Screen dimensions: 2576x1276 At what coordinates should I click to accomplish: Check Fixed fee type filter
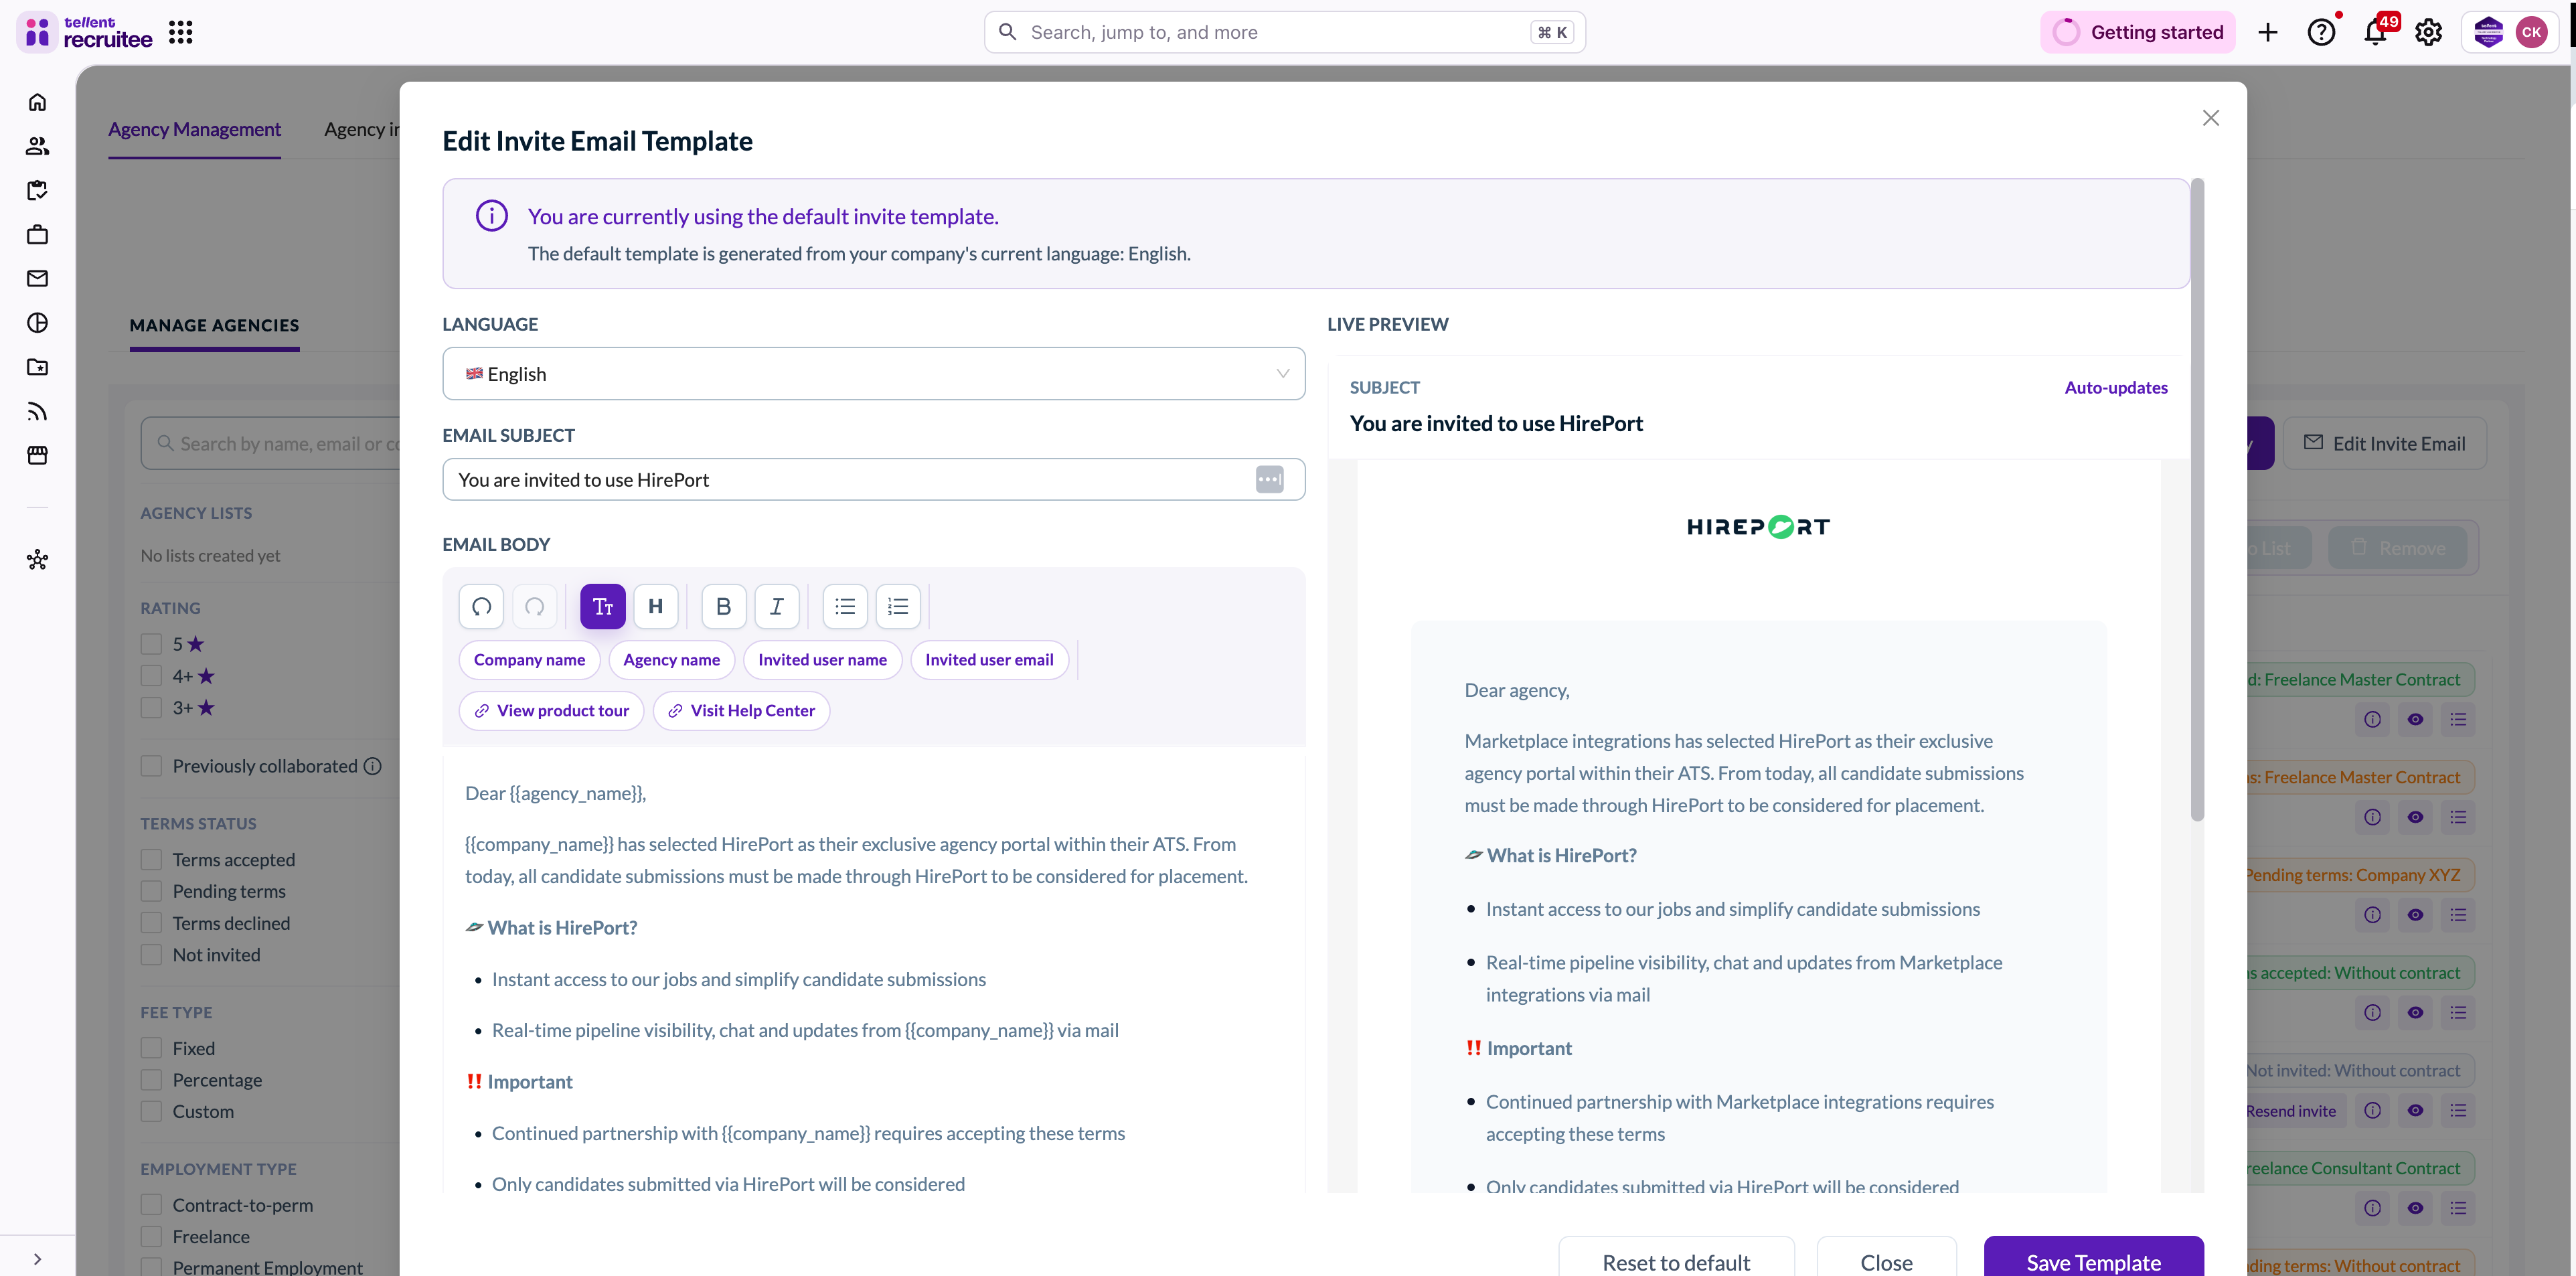point(151,1048)
